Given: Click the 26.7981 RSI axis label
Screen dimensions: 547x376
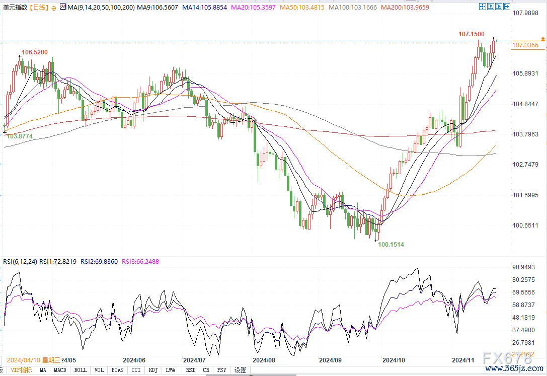Looking at the screenshot, I should [x=524, y=342].
